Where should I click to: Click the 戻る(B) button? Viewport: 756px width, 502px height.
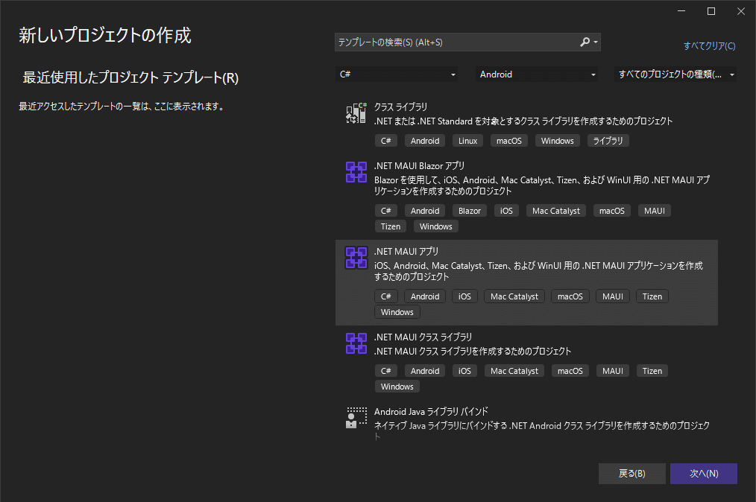tap(631, 474)
